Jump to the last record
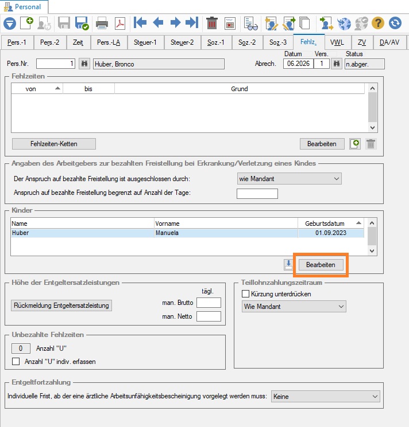Screen dimensions: 409x427 coord(192,22)
